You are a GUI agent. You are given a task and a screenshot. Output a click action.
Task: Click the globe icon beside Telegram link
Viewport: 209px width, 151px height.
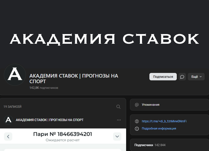pos(137,121)
